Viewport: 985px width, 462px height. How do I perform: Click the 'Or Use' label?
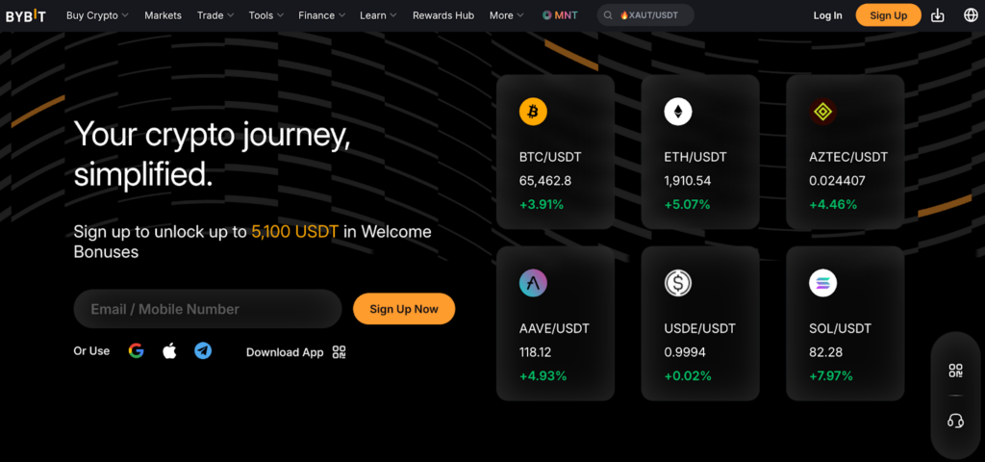click(91, 350)
